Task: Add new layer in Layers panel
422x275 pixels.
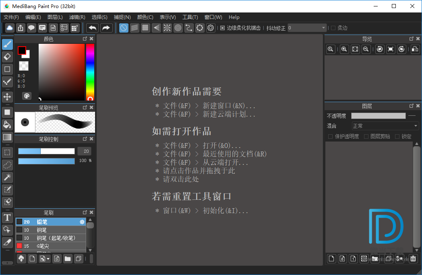Action: 331,259
